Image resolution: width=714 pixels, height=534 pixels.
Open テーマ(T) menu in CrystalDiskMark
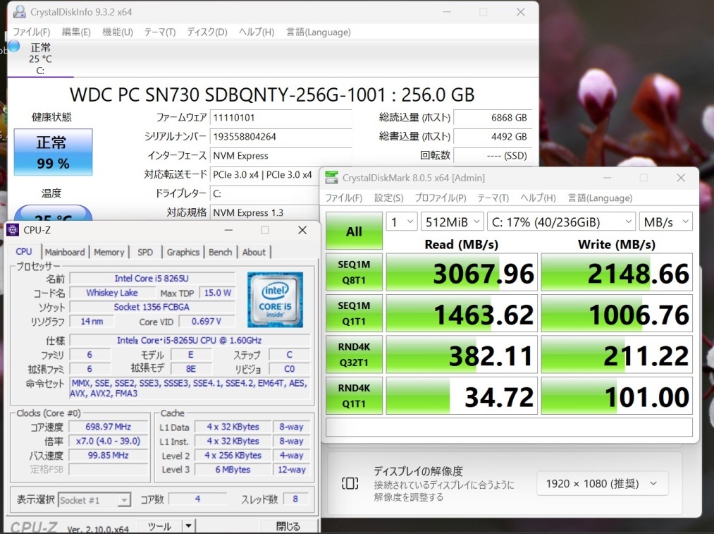(x=493, y=198)
